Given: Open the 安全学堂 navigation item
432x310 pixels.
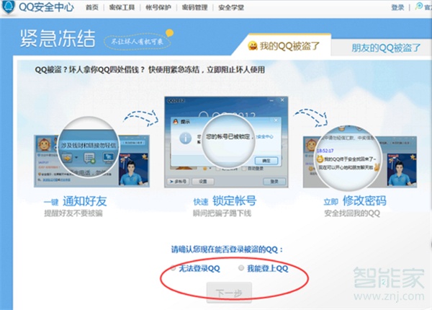Looking at the screenshot, I should pos(231,7).
